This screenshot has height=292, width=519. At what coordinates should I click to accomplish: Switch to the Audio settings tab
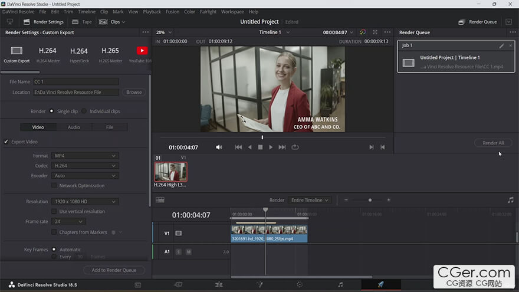(x=74, y=127)
